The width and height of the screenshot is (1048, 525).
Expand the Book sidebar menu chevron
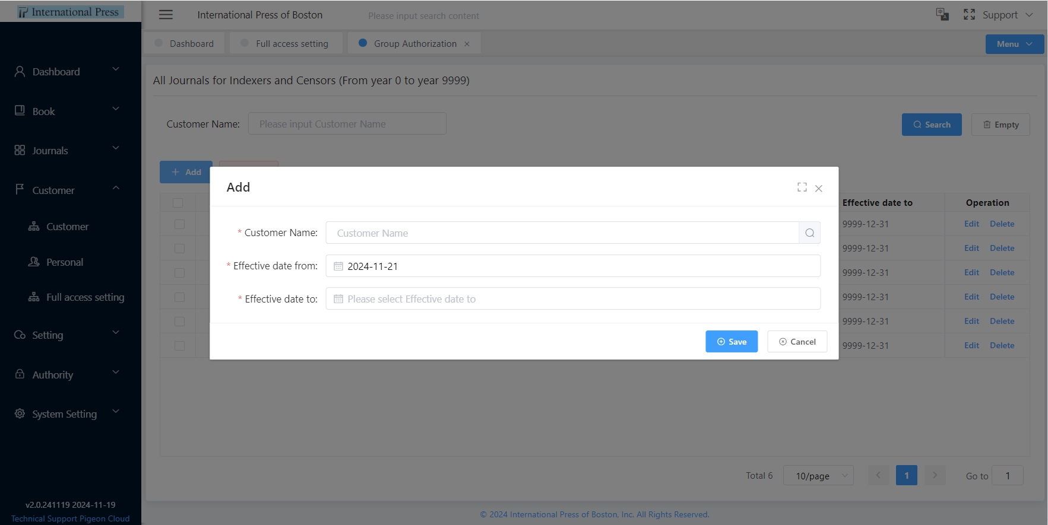tap(116, 109)
